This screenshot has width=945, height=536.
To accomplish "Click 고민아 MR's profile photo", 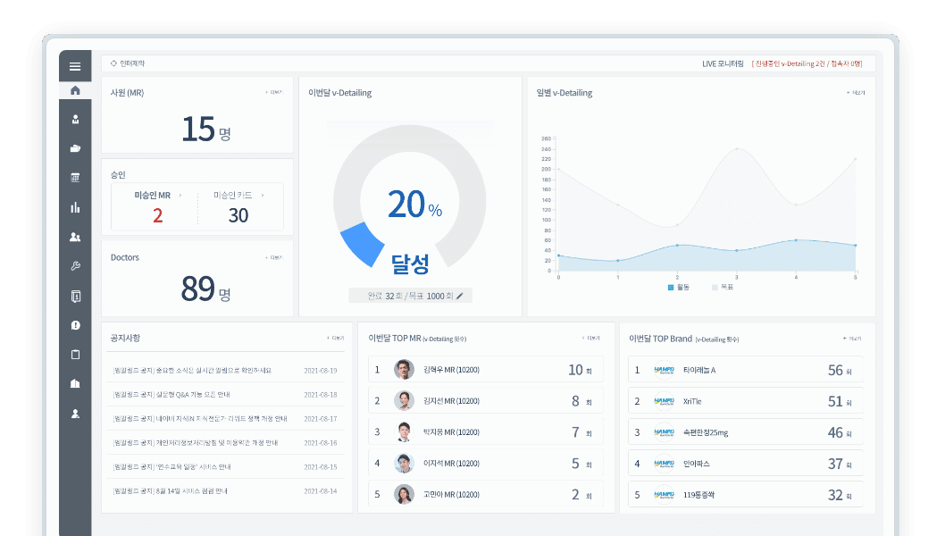I will tap(404, 494).
